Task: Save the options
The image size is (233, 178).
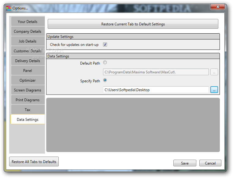Action: click(x=185, y=163)
